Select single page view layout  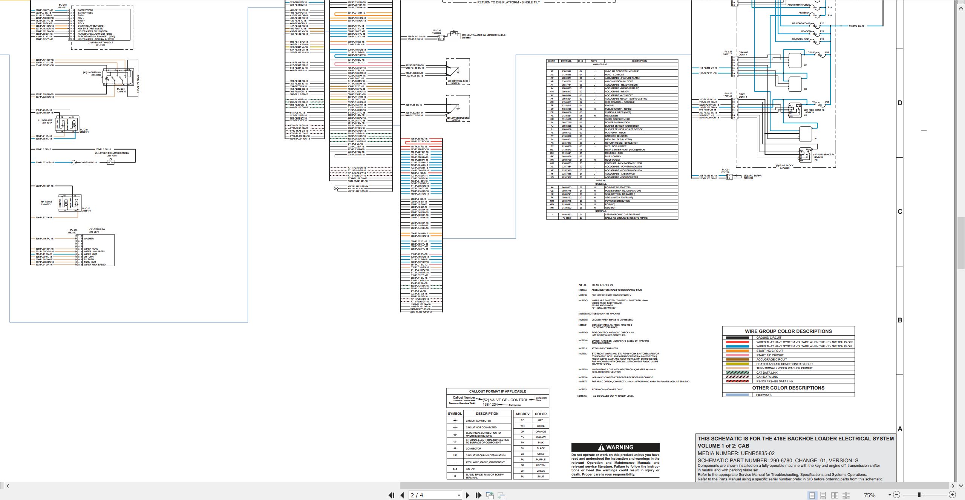(x=812, y=495)
